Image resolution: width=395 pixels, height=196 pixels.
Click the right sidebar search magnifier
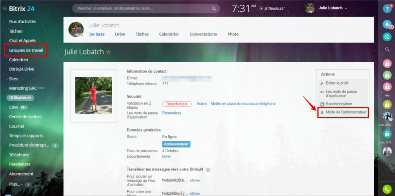pyautogui.click(x=387, y=50)
